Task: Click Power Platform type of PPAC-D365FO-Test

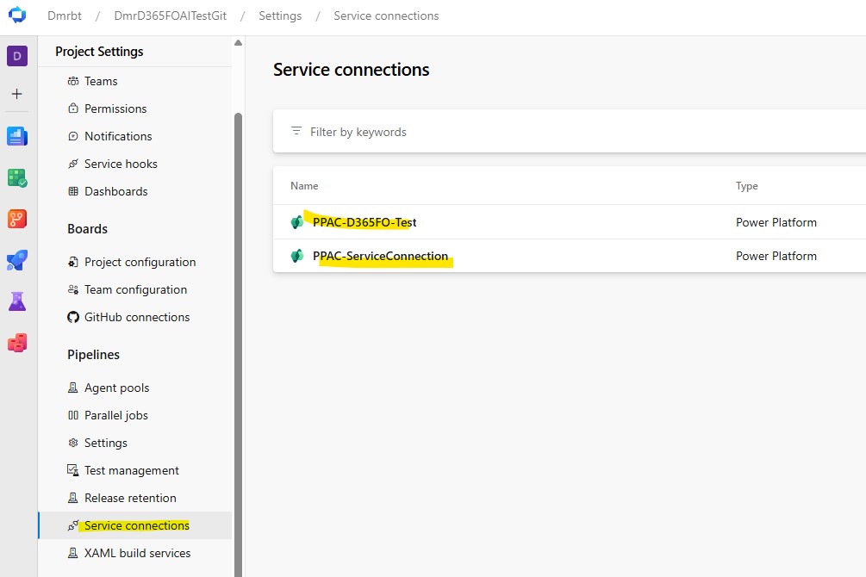Action: (x=776, y=222)
